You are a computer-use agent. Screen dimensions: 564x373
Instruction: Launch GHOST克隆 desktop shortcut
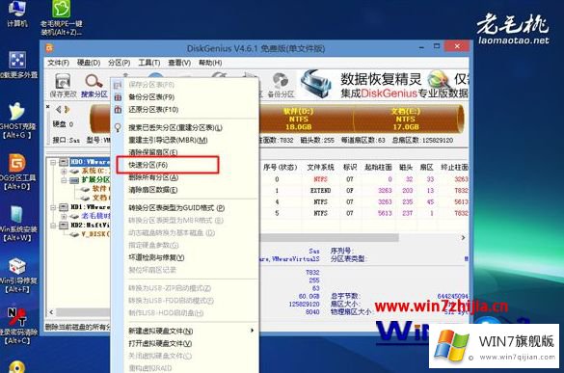click(x=17, y=120)
